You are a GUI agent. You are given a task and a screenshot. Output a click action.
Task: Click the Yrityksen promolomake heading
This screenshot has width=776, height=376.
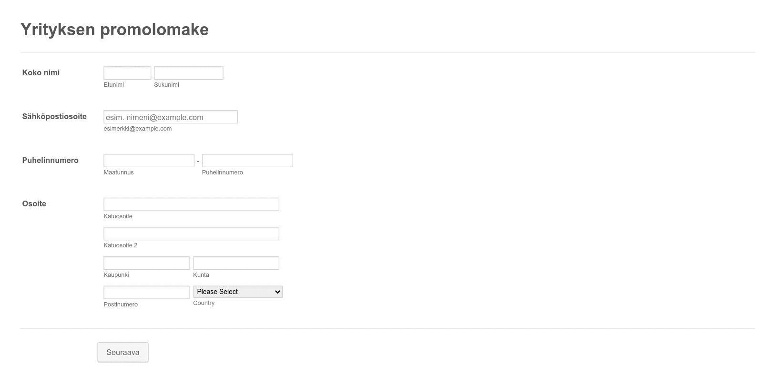114,30
